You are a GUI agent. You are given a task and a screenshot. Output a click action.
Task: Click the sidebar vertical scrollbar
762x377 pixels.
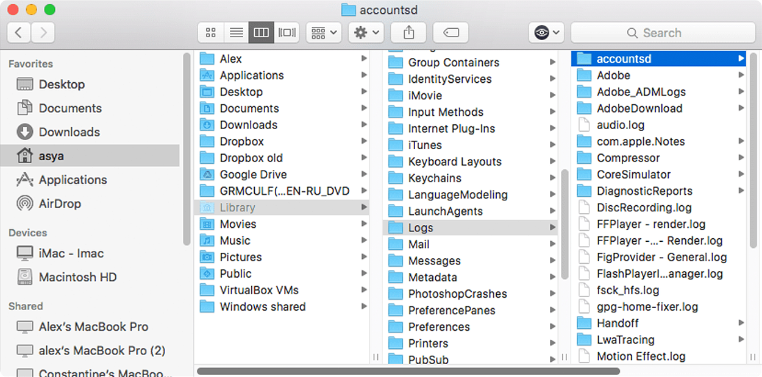(x=187, y=149)
